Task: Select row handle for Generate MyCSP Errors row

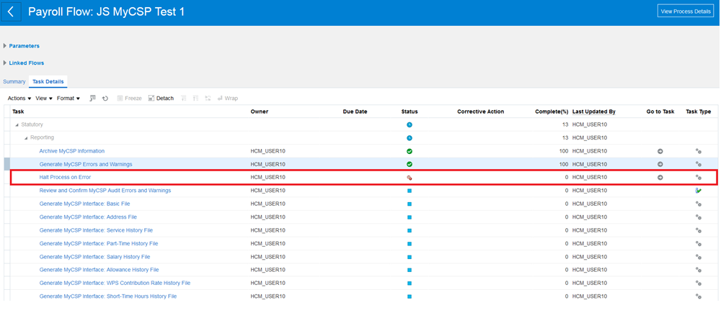Action: pyautogui.click(x=7, y=164)
